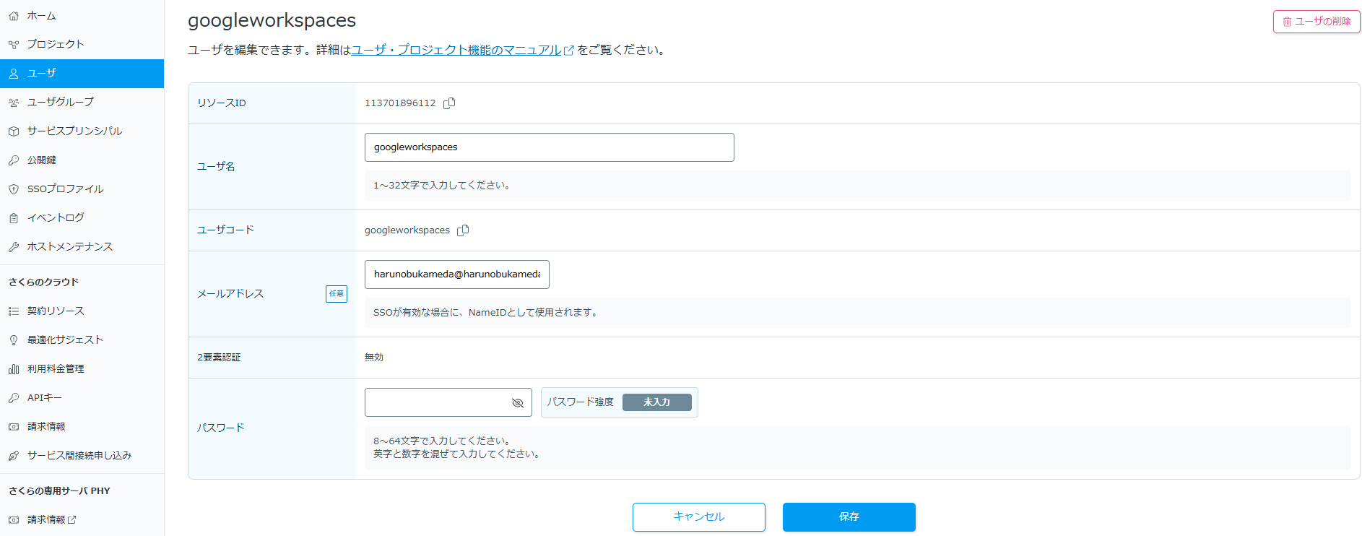Open さくらの専用サーバ PHY 請求情報 link
Image resolution: width=1362 pixels, height=536 pixels.
[x=82, y=520]
